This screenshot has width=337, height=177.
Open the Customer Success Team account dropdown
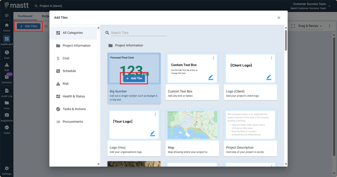[x=330, y=6]
